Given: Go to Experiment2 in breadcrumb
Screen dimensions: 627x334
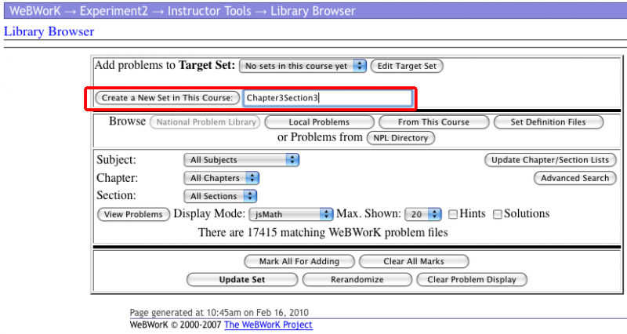Looking at the screenshot, I should tap(114, 11).
